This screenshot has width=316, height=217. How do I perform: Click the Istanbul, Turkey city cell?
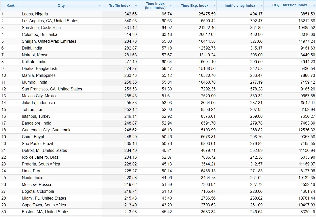pos(36,116)
